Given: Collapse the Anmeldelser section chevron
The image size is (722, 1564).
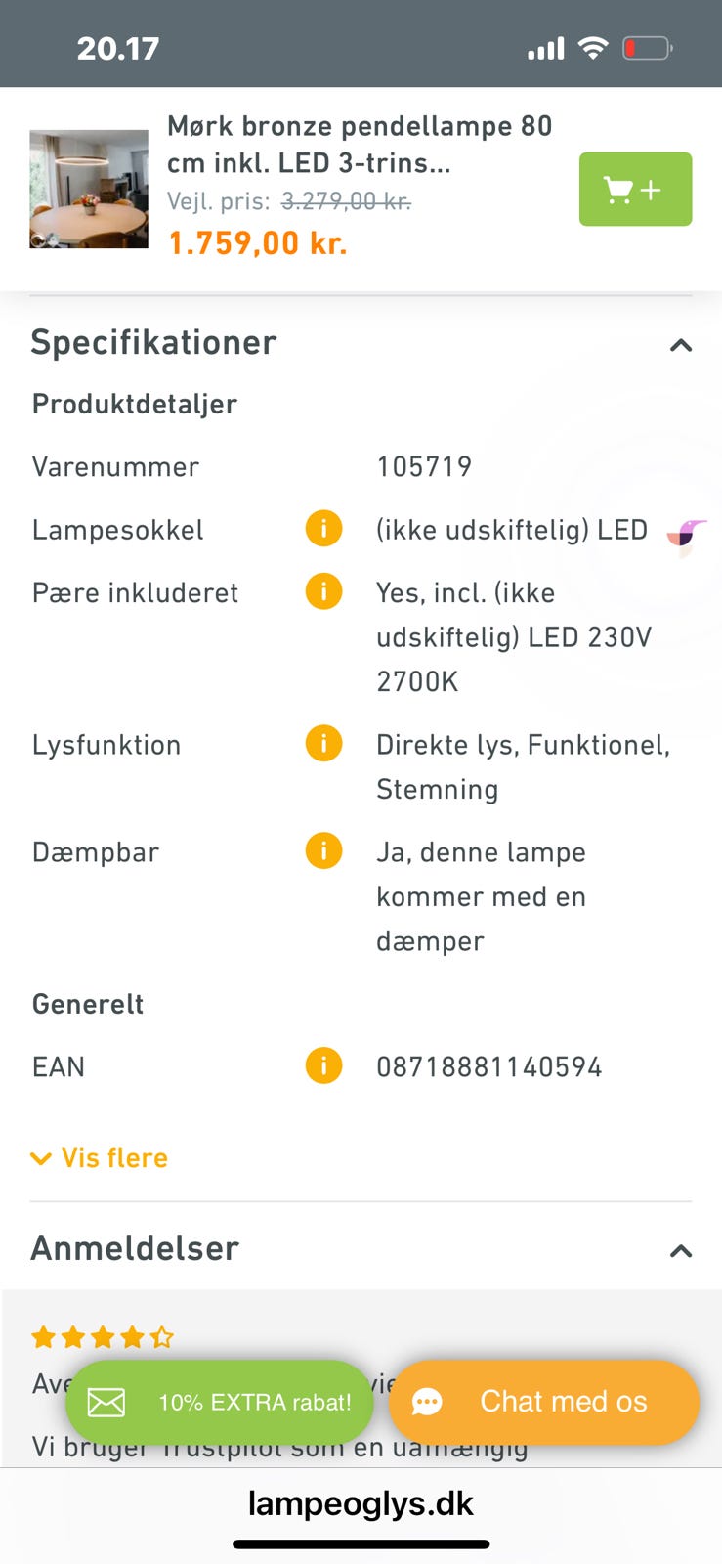Looking at the screenshot, I should pos(681,1250).
